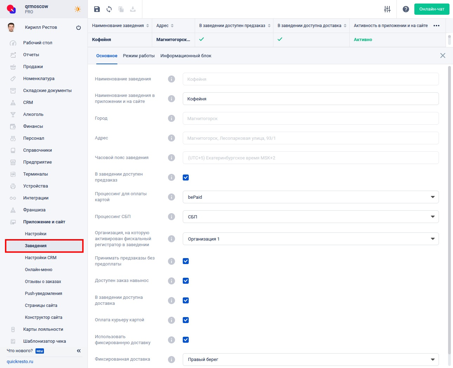Toggle the sun theme icon
This screenshot has width=453, height=368.
point(78,9)
